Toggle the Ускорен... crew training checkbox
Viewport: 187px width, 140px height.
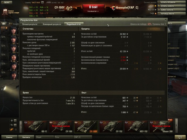11,24
